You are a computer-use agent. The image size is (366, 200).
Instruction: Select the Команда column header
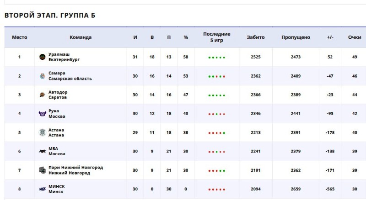81,37
